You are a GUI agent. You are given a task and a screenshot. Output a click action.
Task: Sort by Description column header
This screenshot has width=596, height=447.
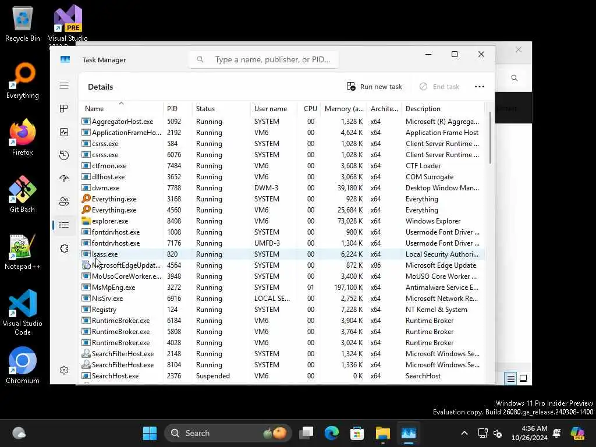(443, 109)
